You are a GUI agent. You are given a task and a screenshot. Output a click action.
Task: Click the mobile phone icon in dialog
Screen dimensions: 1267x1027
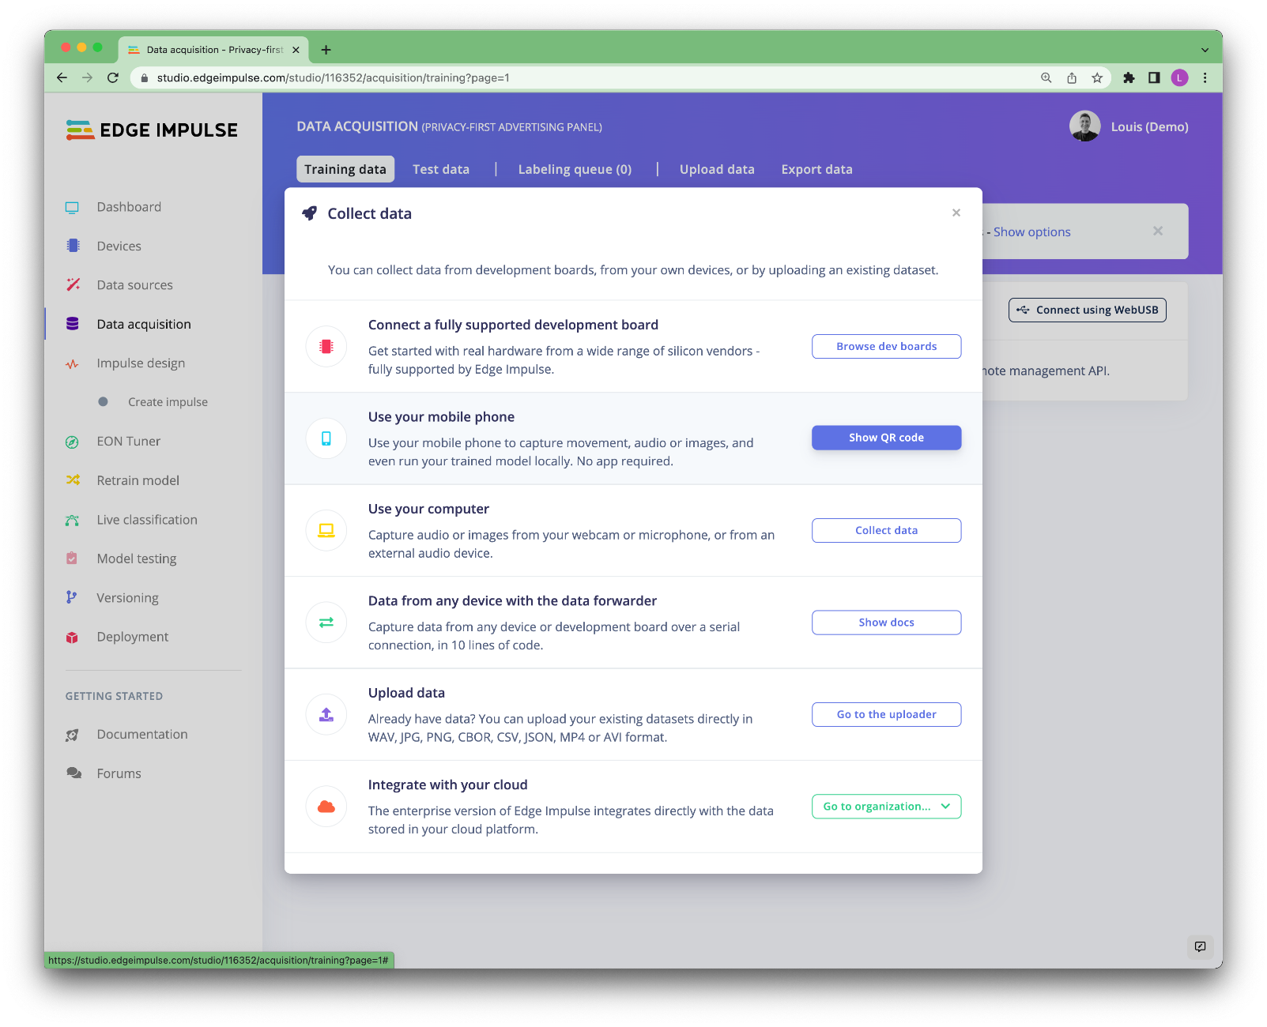(326, 438)
